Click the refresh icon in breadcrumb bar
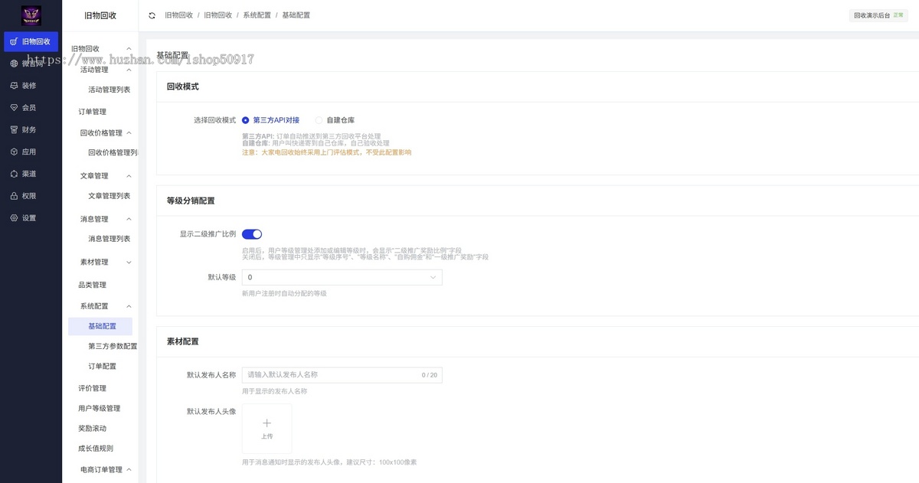 [152, 15]
